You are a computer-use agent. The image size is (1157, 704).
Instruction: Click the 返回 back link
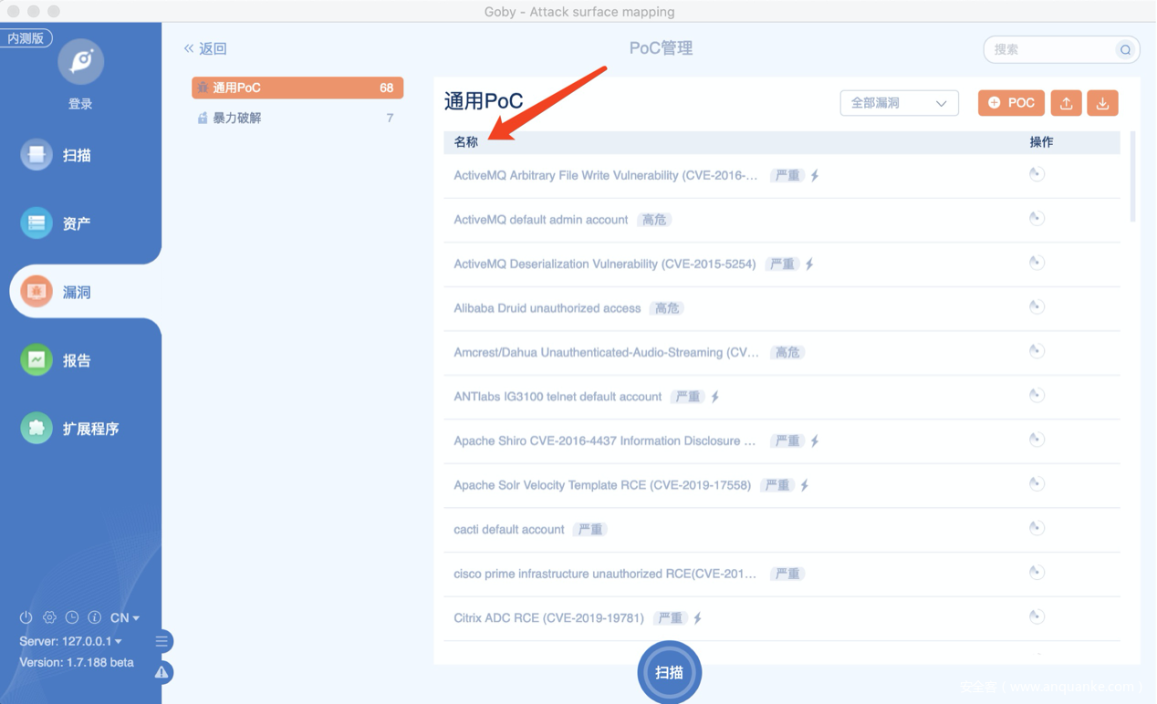205,48
